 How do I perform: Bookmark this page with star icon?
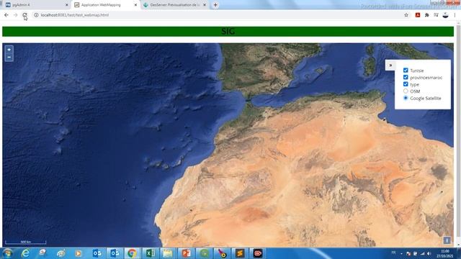(x=406, y=15)
